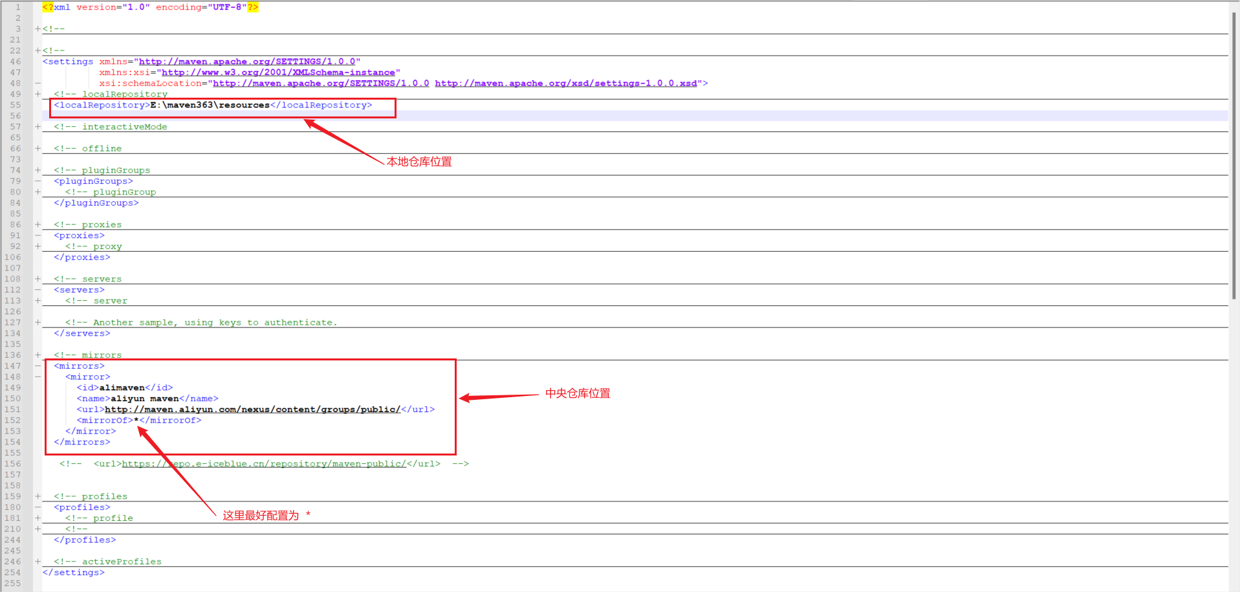
Task: Click the xsi:schemaLocation attribute name
Action: [150, 83]
